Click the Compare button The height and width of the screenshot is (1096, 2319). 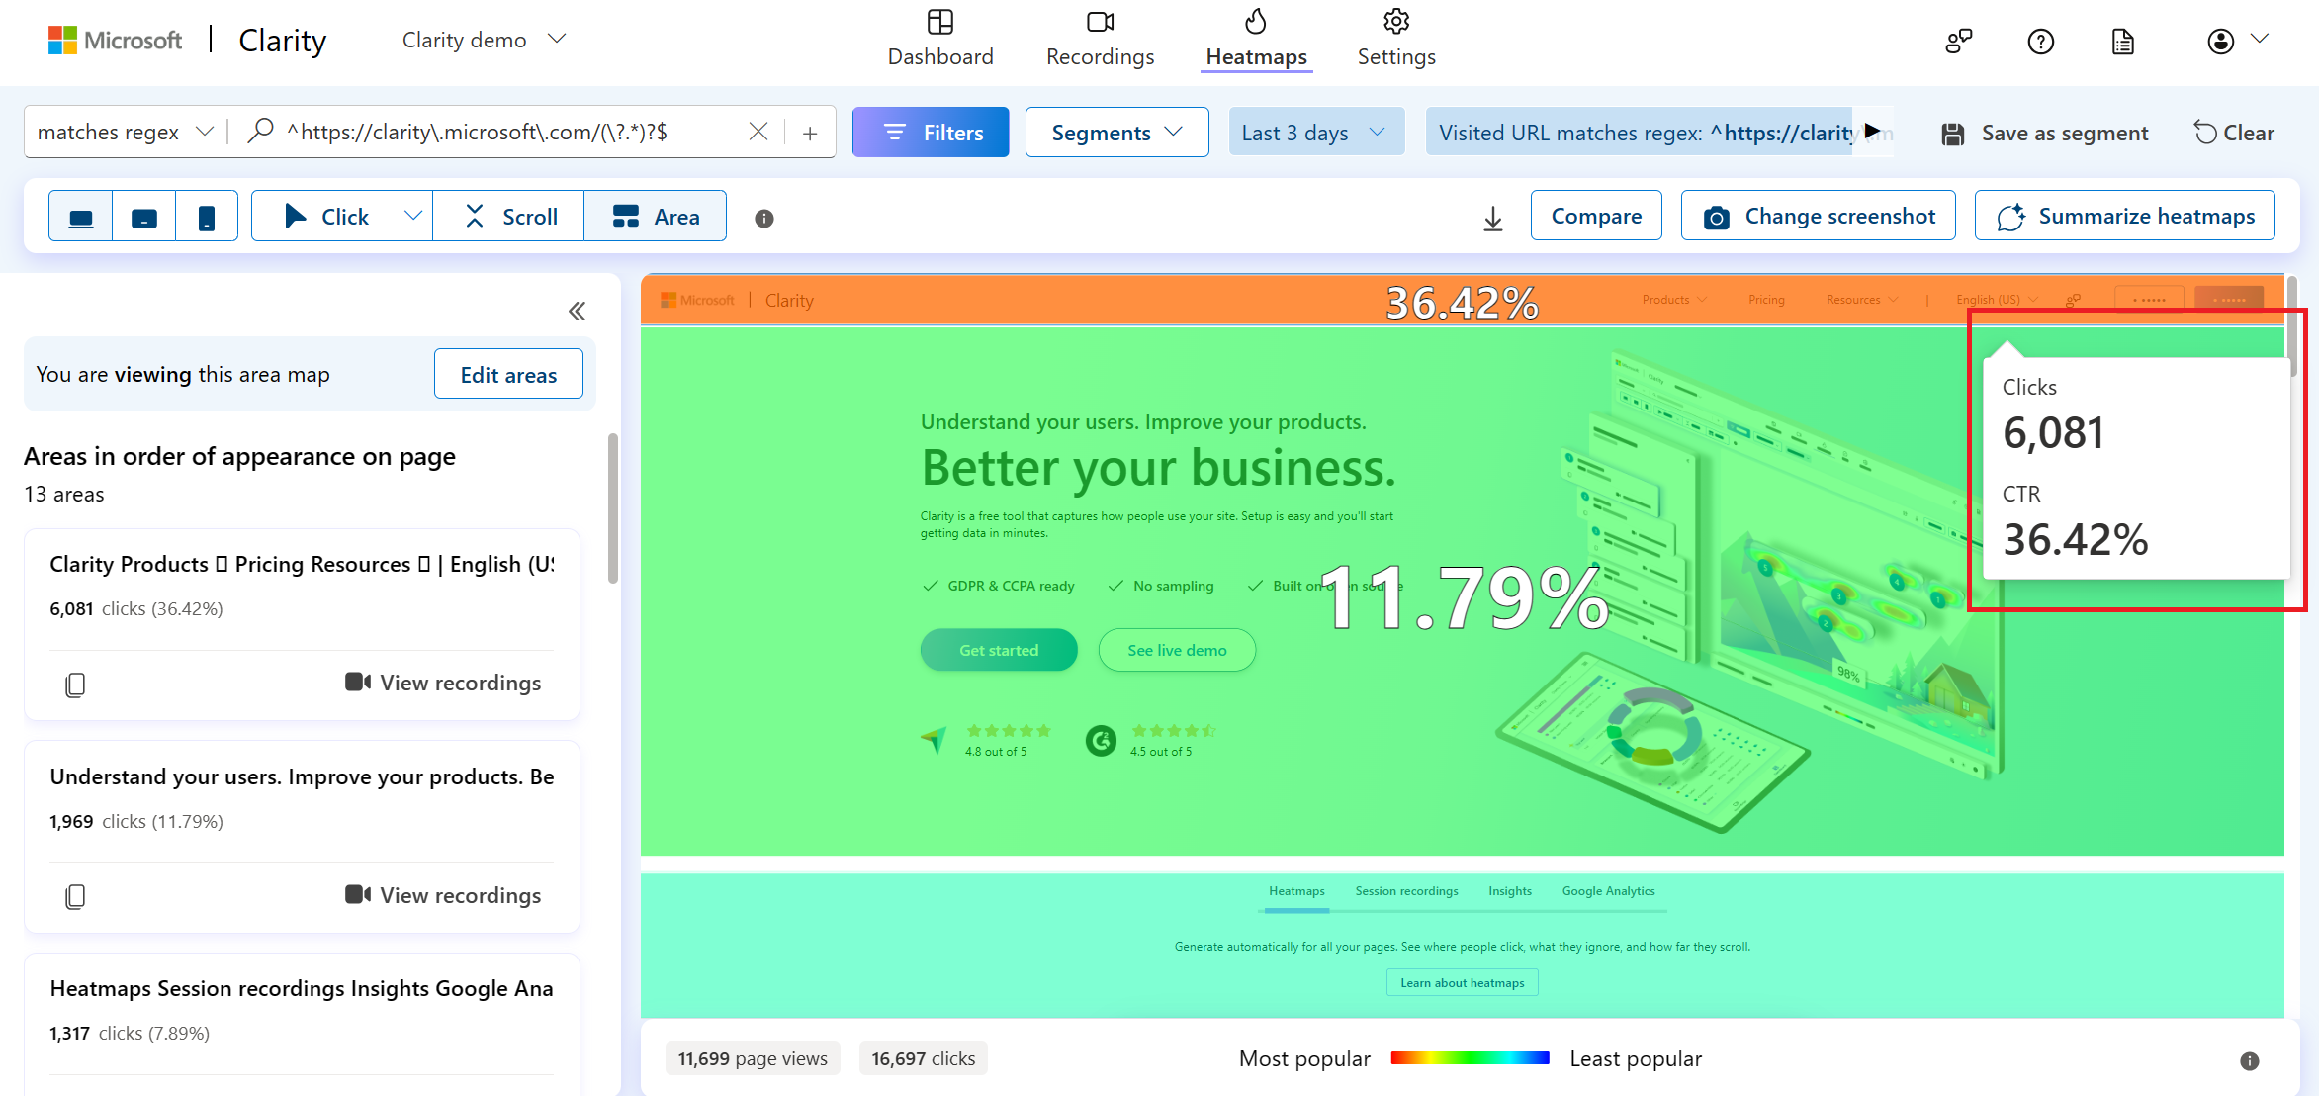click(1597, 216)
